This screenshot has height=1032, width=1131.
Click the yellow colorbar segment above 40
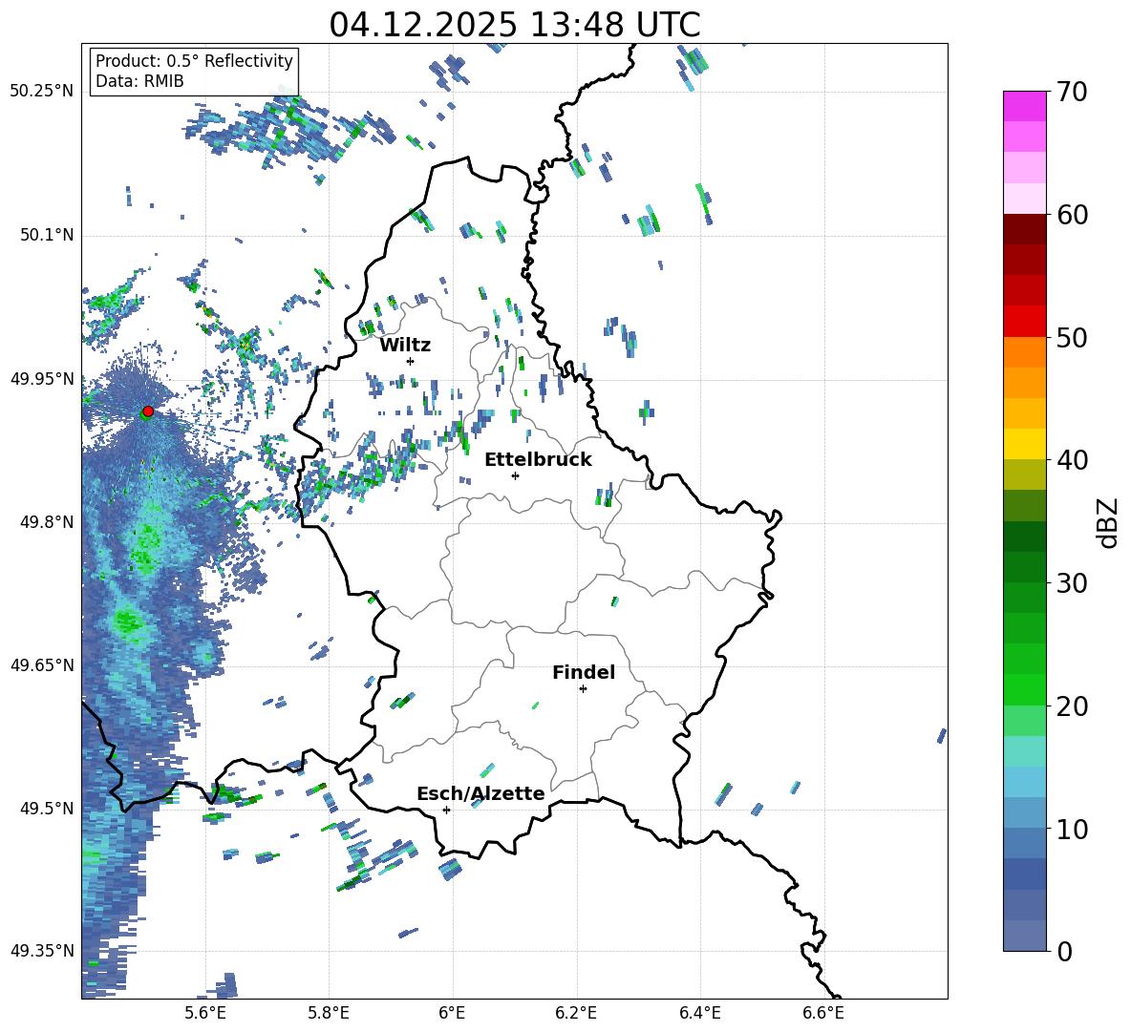pos(1024,444)
